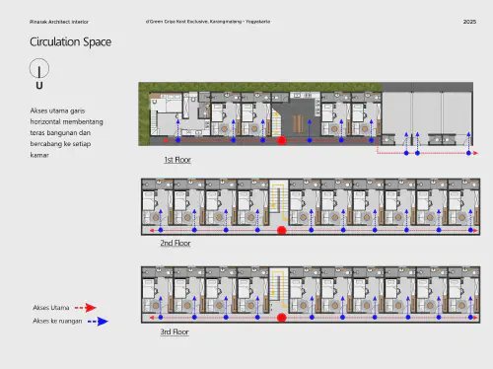Click the large red dot on 2nd Floor plan
The image size is (493, 369).
click(282, 230)
